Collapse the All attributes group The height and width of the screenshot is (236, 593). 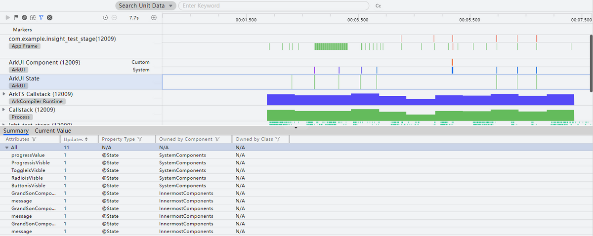(7, 148)
